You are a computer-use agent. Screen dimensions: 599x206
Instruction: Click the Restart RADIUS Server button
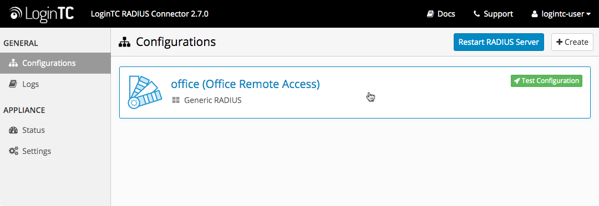coord(499,42)
